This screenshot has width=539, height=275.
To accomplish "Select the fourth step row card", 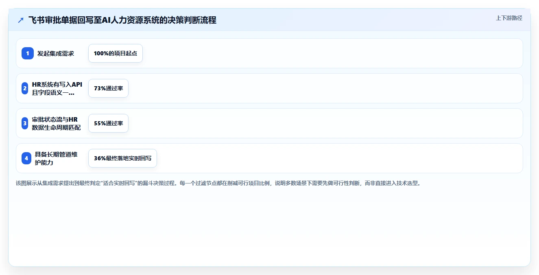I will click(269, 158).
